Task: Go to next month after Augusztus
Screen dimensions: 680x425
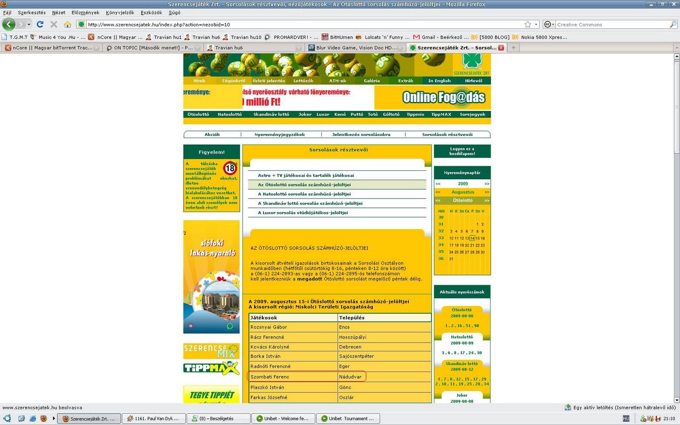Action: (x=487, y=192)
